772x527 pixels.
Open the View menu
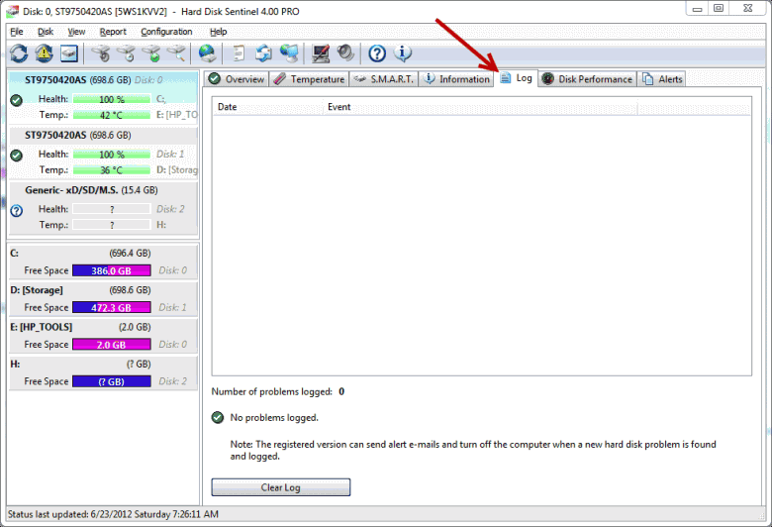click(76, 32)
